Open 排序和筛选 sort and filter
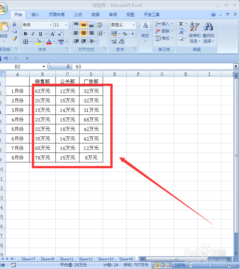 194,32
